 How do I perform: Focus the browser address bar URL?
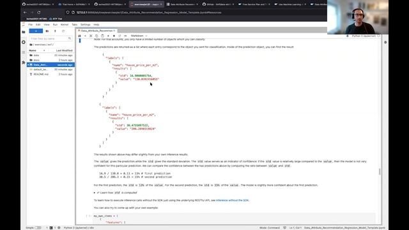(x=149, y=12)
